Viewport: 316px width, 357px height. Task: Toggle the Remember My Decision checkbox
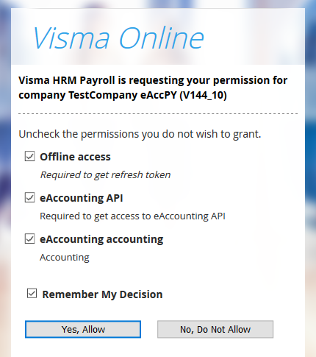coord(32,293)
